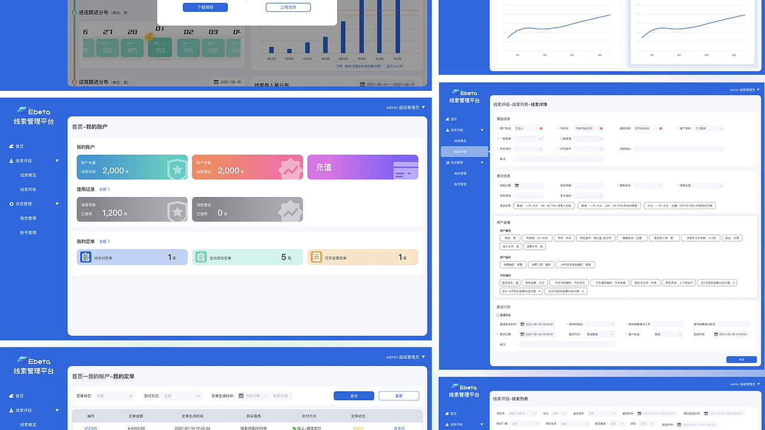Open the admin 超级管理员 dropdown on 我的账户 screen

(406, 107)
